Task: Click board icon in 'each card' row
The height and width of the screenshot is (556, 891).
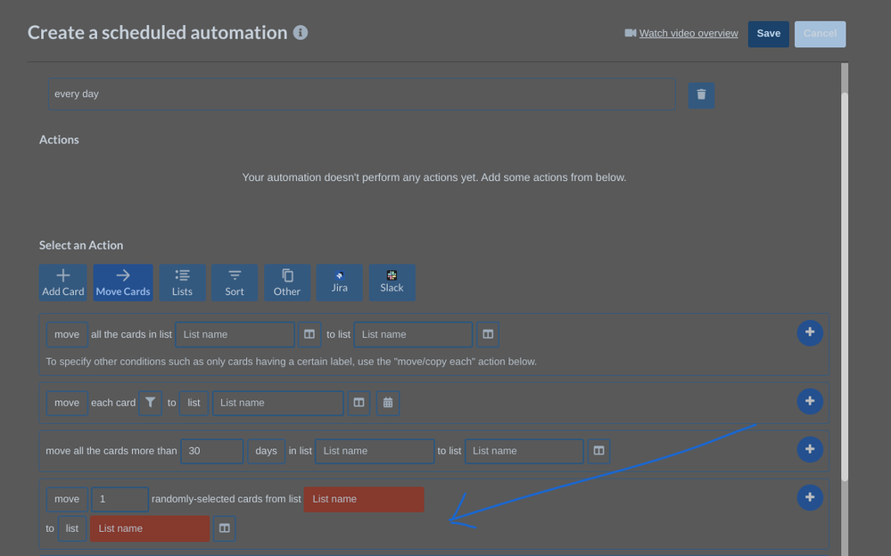Action: point(359,403)
